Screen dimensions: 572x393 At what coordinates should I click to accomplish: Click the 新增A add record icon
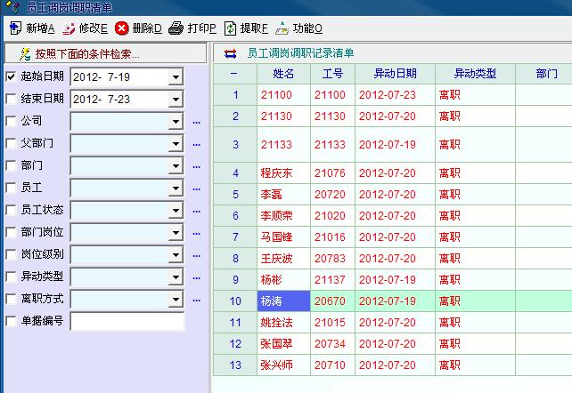click(x=14, y=28)
